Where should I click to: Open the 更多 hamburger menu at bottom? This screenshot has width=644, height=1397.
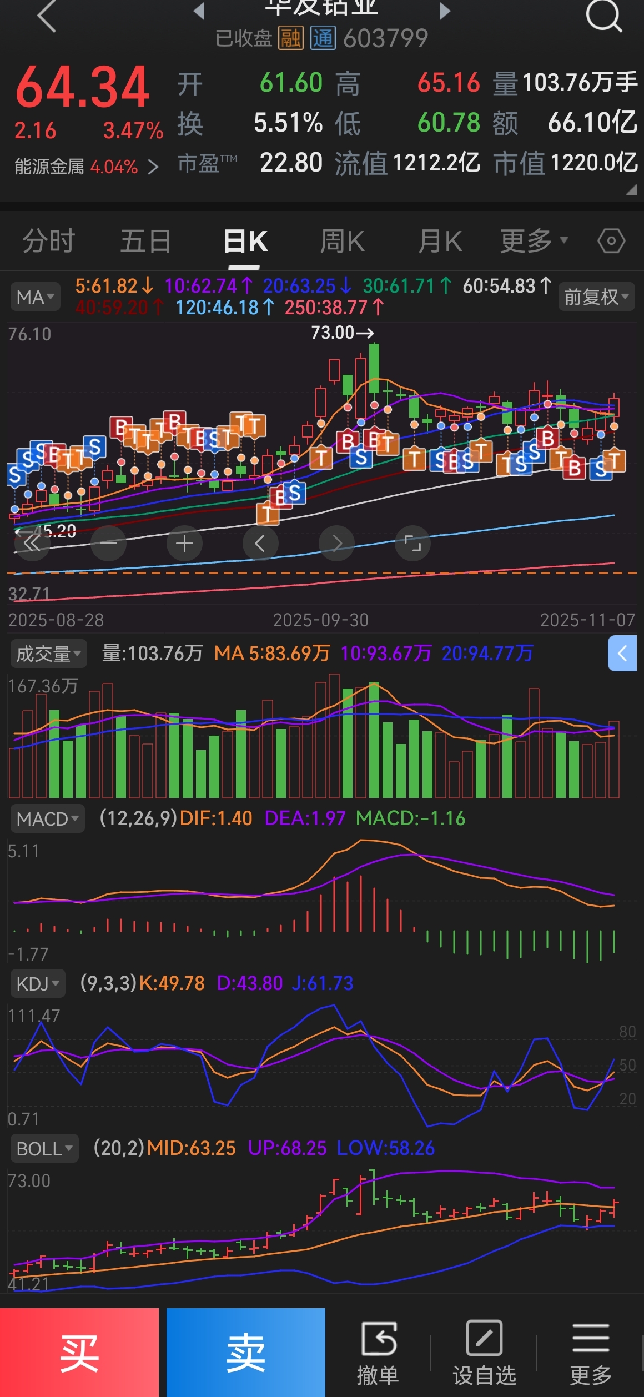click(591, 1354)
